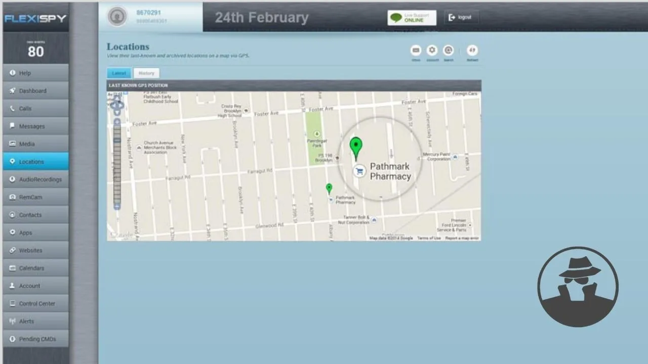Click the Terms of Use map link
The height and width of the screenshot is (364, 648).
[x=429, y=238]
